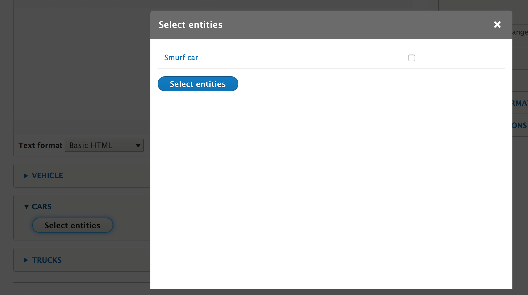Expand the TRUCKS section triangle
Image resolution: width=528 pixels, height=295 pixels.
(x=26, y=260)
